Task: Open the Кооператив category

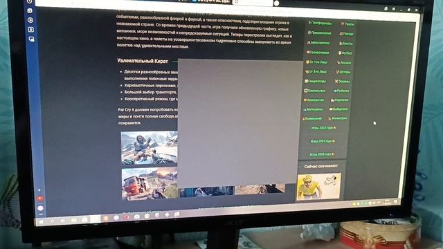Action: 314,100
